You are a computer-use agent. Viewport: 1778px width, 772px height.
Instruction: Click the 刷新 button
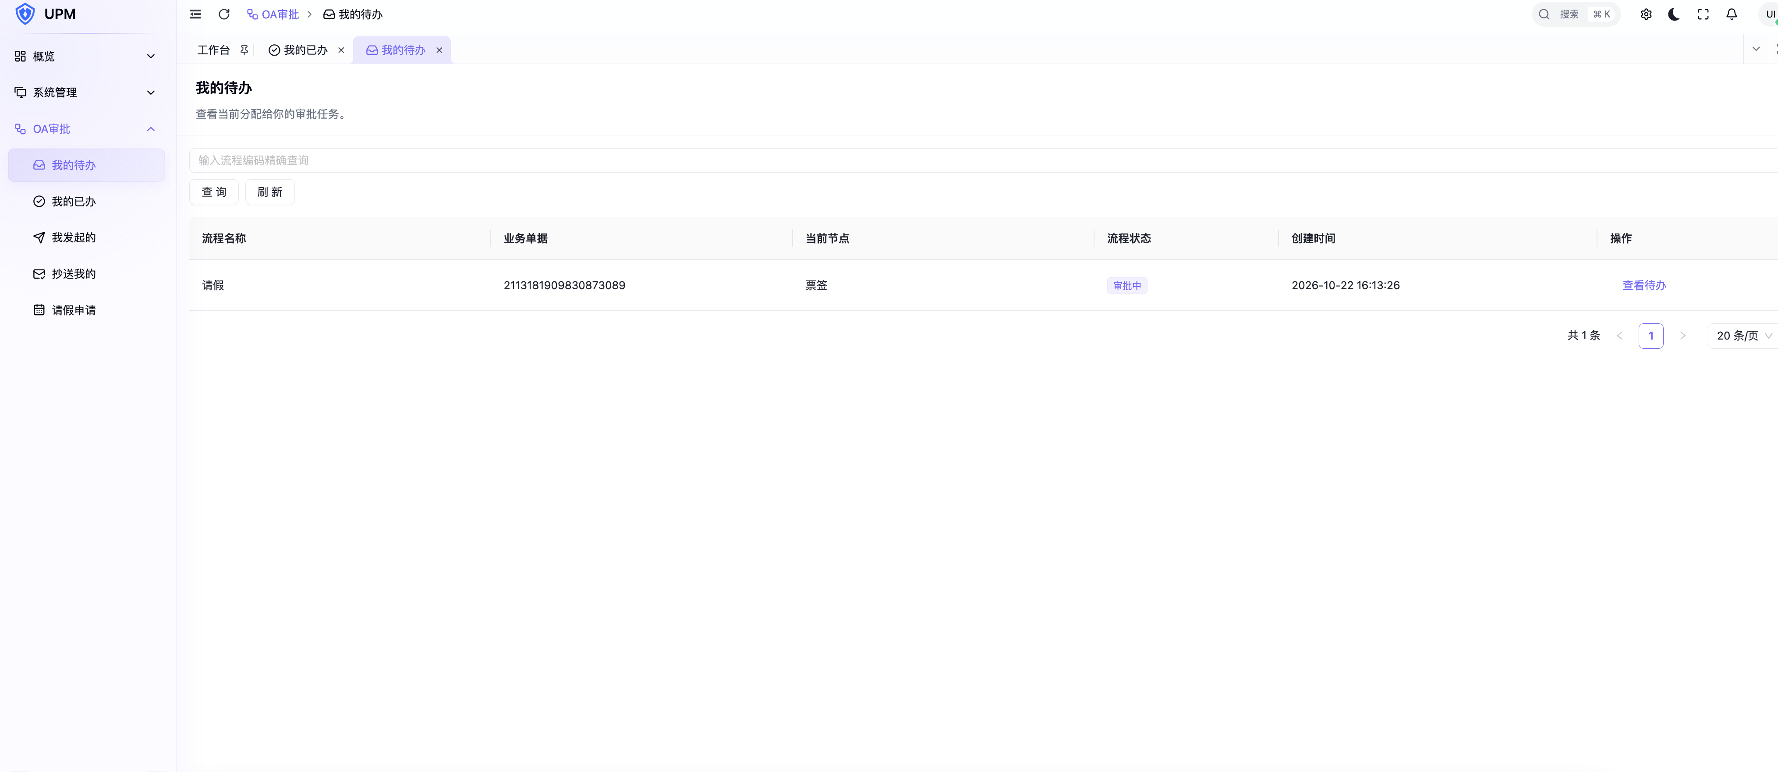[270, 192]
